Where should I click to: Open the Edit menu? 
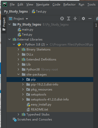click(20, 4)
